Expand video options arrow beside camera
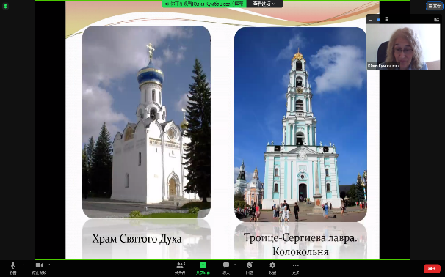This screenshot has width=445, height=277. 49,265
